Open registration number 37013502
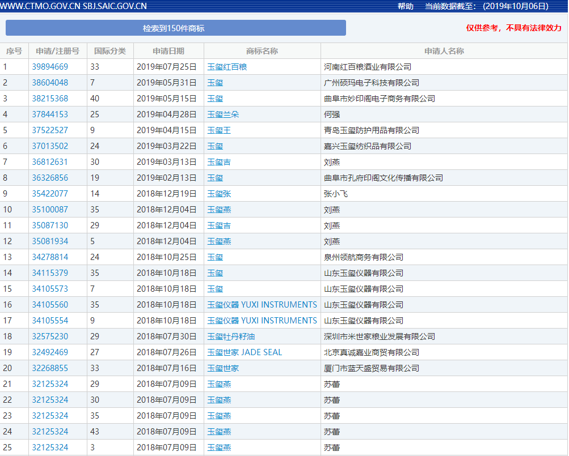The width and height of the screenshot is (569, 456). pos(50,146)
